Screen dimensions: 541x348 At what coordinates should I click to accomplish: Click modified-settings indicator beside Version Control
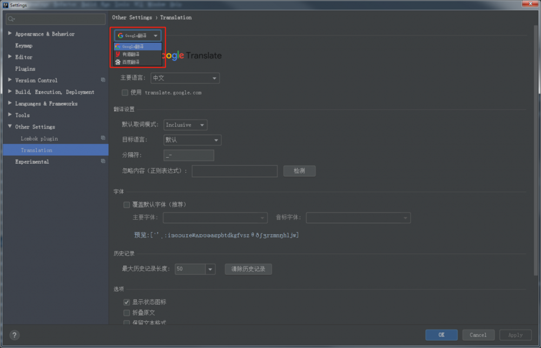[x=102, y=80]
